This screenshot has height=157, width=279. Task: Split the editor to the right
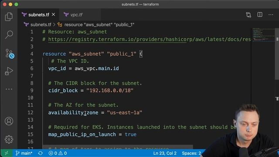[x=260, y=14]
